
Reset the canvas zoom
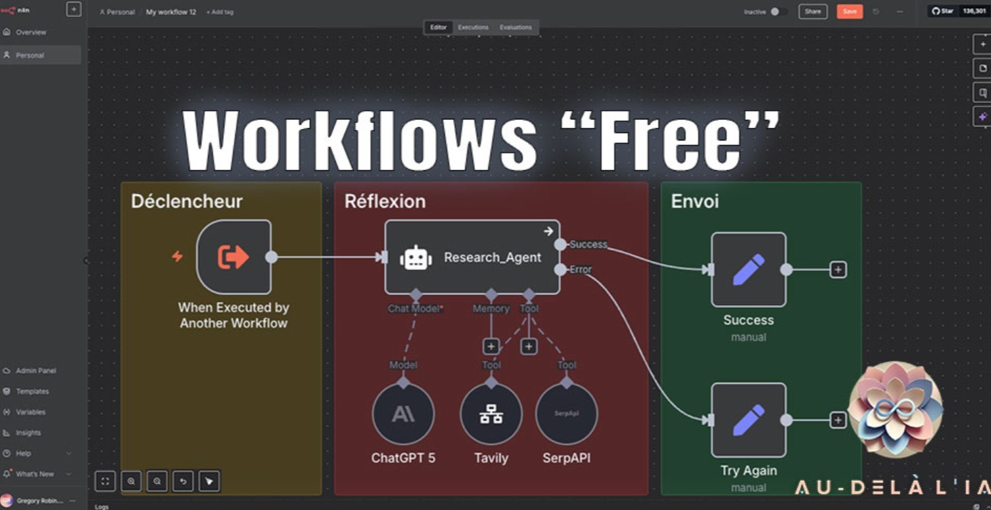click(x=183, y=482)
